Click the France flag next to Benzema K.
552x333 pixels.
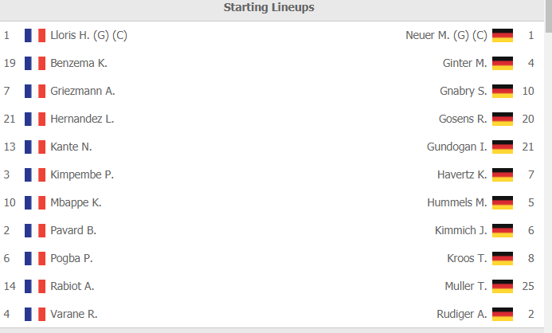tap(35, 64)
